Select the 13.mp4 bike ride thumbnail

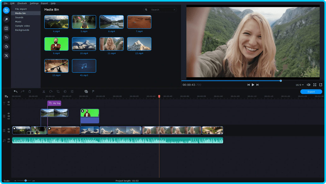click(x=56, y=66)
